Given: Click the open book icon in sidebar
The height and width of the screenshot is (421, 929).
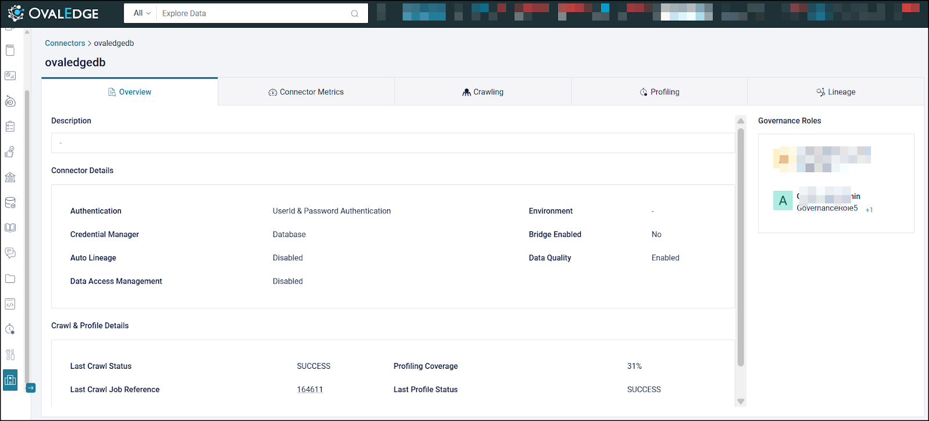Looking at the screenshot, I should click(x=10, y=228).
